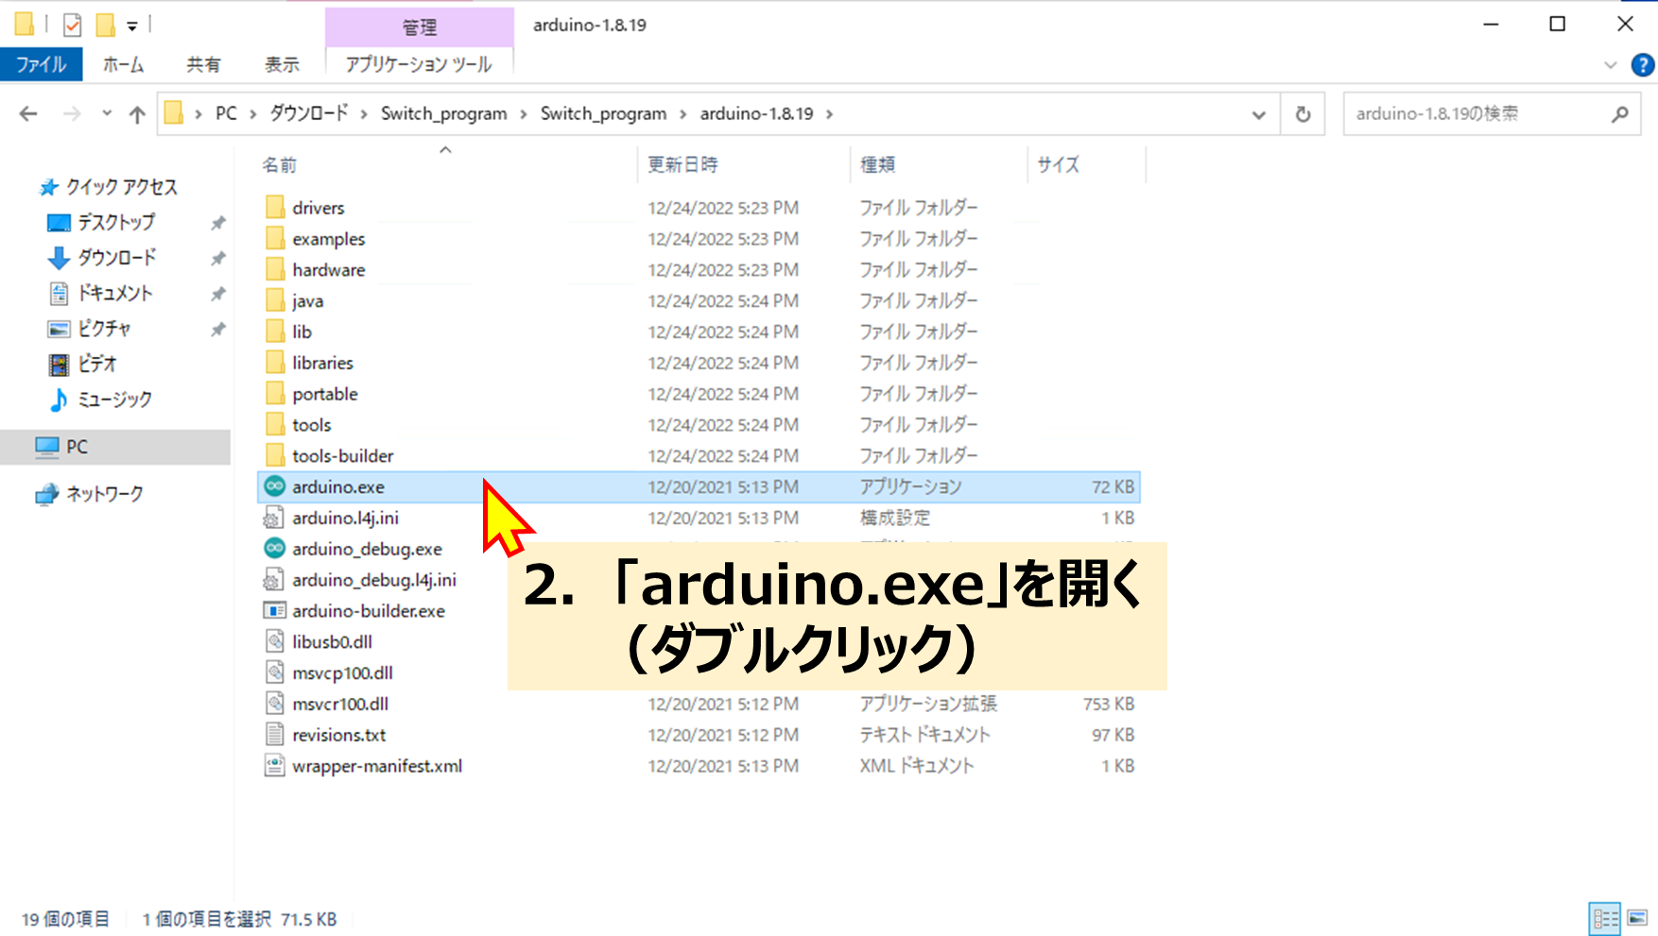1658x936 pixels.
Task: Click the XML ドキュメント type cell
Action: tap(916, 766)
